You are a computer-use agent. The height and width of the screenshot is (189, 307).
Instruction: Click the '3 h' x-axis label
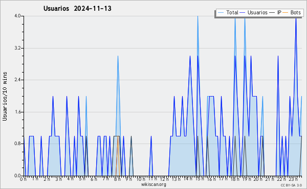click(x=58, y=179)
